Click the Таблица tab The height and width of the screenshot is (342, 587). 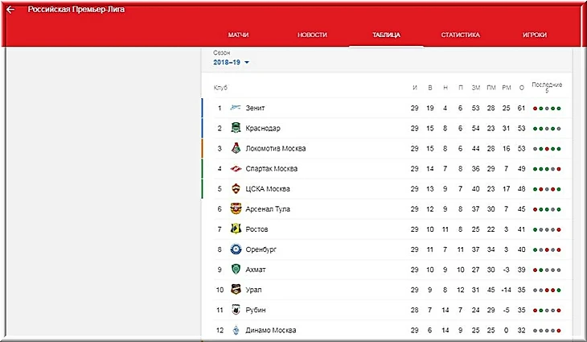point(386,35)
